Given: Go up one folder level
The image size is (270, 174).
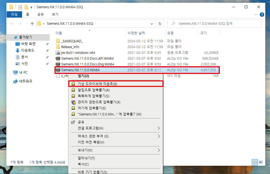Looking at the screenshot, I should pos(32,24).
